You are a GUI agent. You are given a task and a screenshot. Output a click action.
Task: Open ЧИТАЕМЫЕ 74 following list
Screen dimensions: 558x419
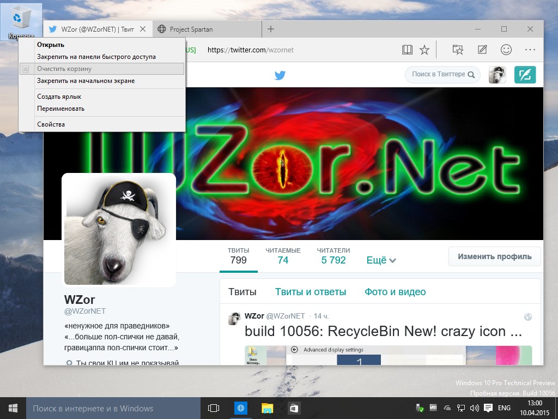tap(283, 256)
